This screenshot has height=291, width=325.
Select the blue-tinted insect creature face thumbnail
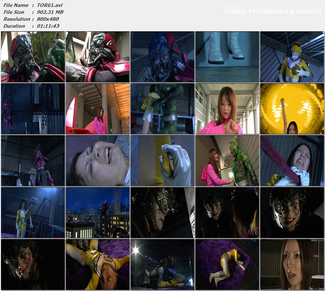162,57
